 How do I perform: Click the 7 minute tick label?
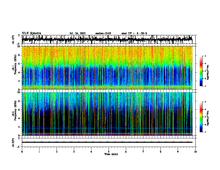click(x=143, y=152)
